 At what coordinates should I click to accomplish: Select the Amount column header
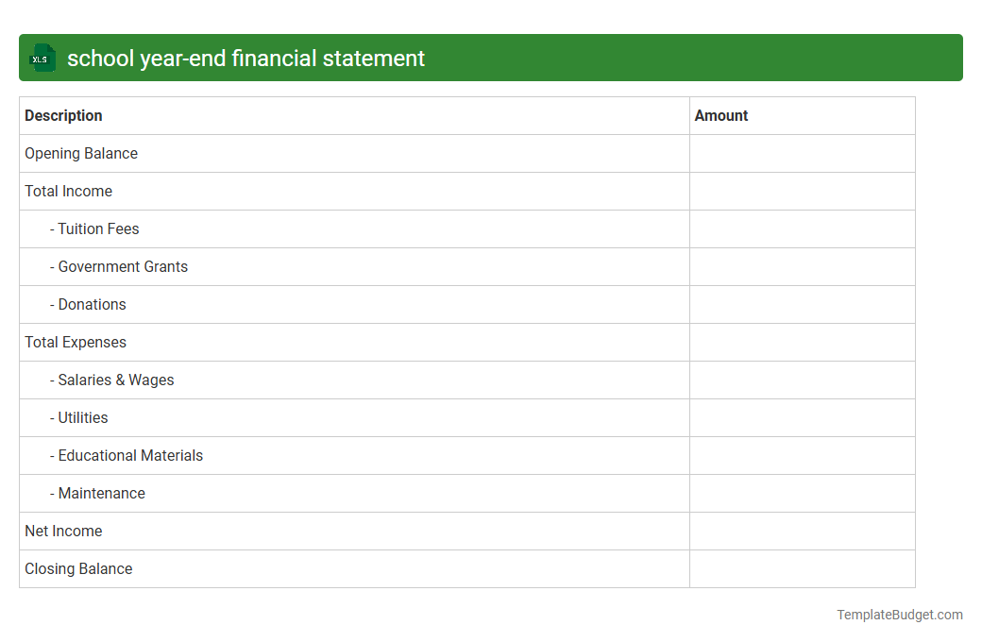click(721, 115)
